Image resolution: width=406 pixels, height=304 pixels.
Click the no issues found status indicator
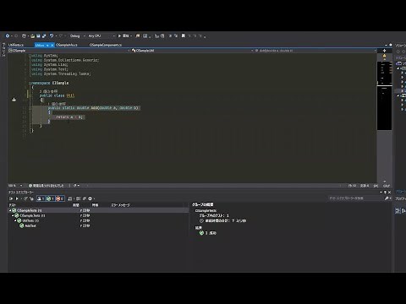(47, 186)
